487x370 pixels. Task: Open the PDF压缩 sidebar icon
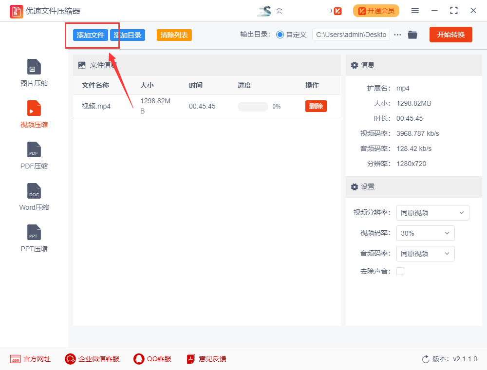click(x=34, y=150)
